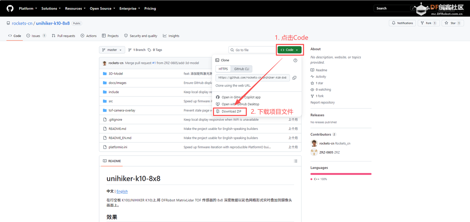Screen dimensions: 470x222
Task: Click the unihiker-k10-8x8 repository link
Action: (x=53, y=23)
